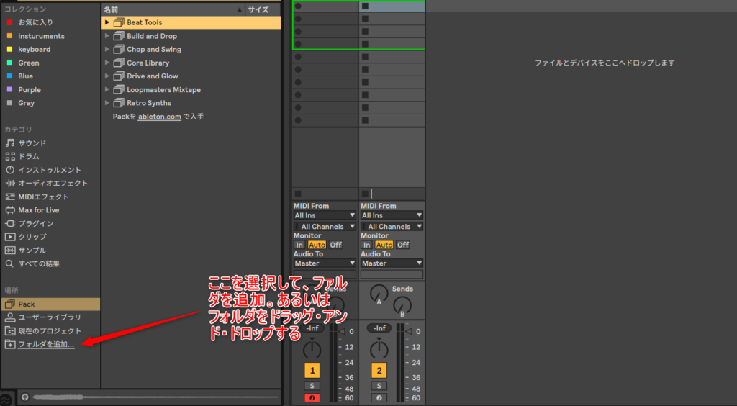Set track 1 Monitor to In

[299, 245]
